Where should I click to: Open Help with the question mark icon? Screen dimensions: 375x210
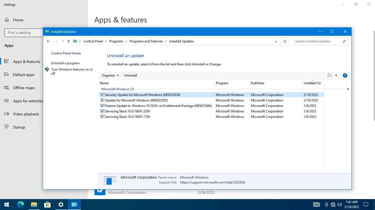[345, 75]
